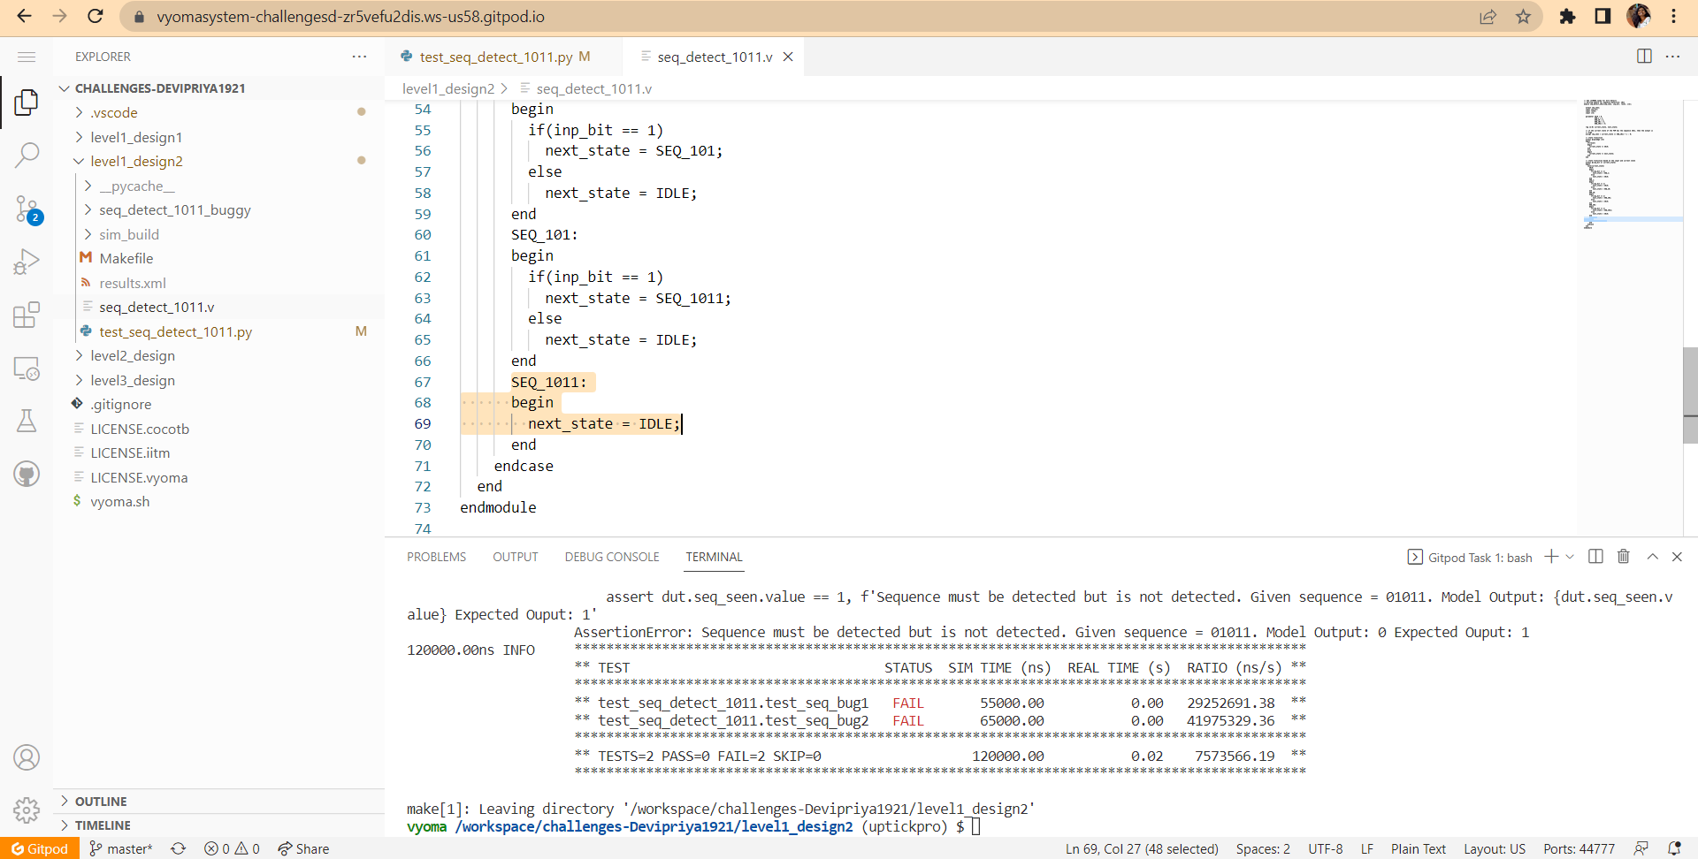Open the Extensions view
The width and height of the screenshot is (1698, 859).
point(27,315)
